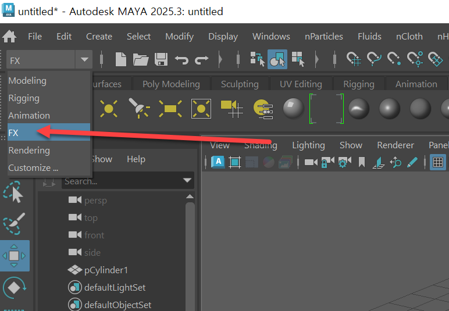Image resolution: width=449 pixels, height=311 pixels.
Task: Open the Edit menu
Action: [x=64, y=37]
